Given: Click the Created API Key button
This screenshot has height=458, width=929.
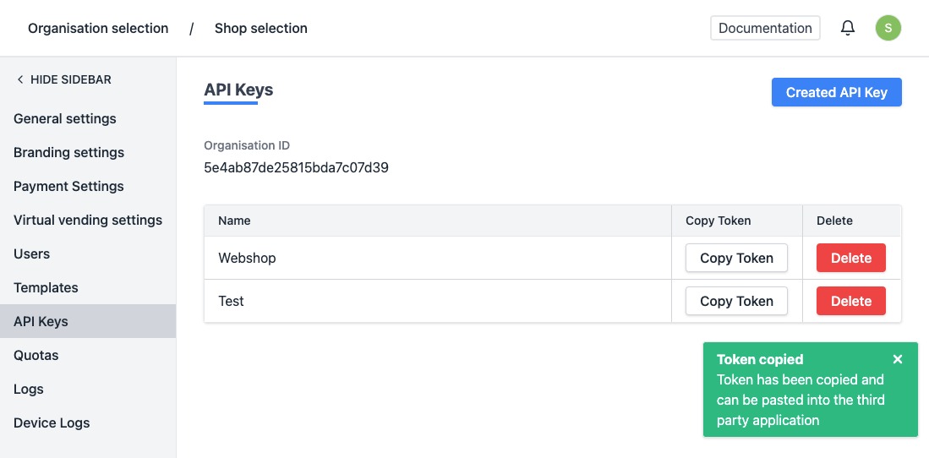Looking at the screenshot, I should [x=836, y=92].
